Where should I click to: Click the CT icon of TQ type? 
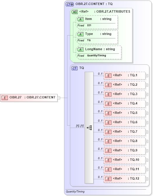pos(74,68)
